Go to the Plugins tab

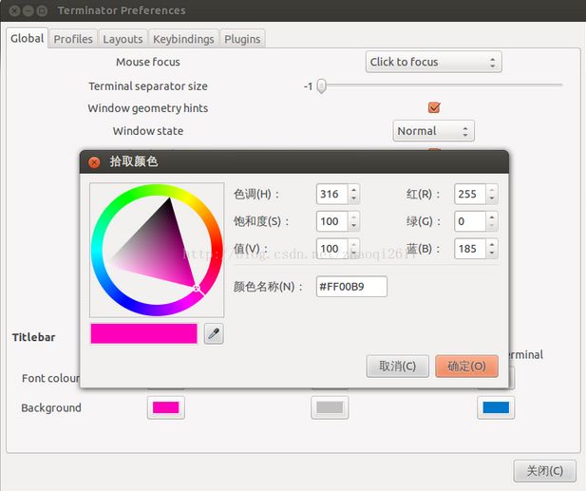coord(242,39)
